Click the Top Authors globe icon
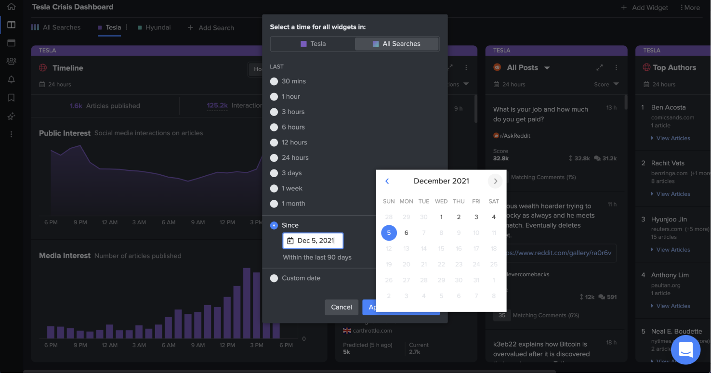Viewport: 711px width, 374px height. pos(647,67)
